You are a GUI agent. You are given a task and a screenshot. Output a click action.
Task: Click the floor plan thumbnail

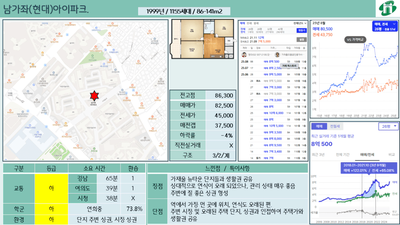point(203,39)
